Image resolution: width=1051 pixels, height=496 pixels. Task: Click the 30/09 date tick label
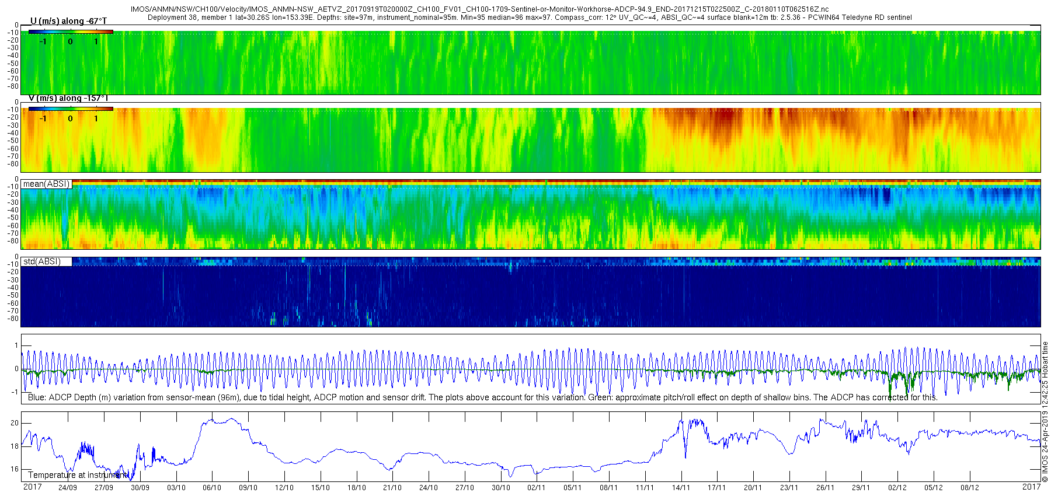pyautogui.click(x=140, y=488)
